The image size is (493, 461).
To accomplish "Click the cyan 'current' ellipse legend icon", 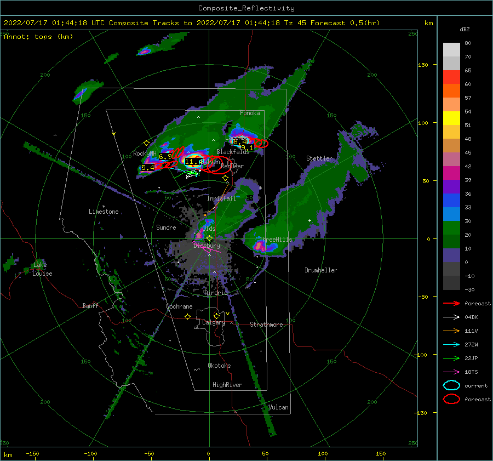I will tap(451, 385).
